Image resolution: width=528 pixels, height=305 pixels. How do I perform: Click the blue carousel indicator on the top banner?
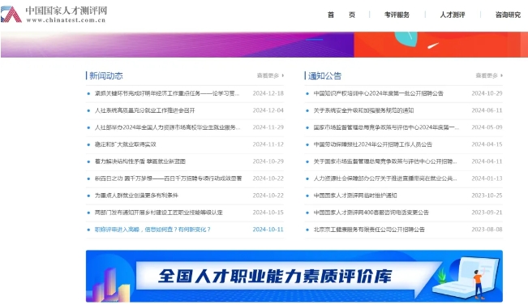click(315, 40)
